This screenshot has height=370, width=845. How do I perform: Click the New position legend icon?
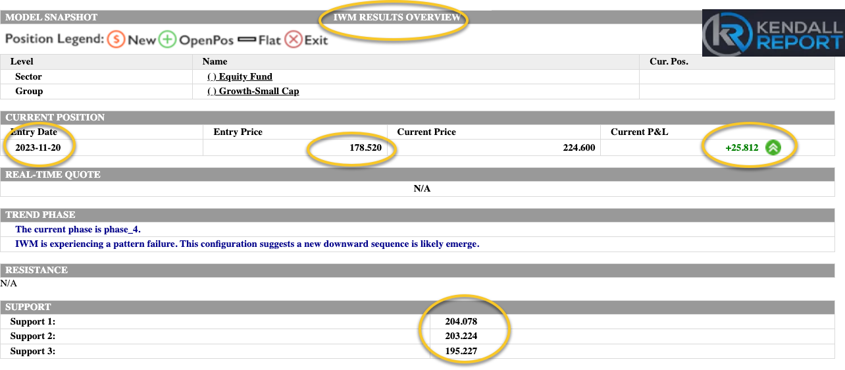coord(116,40)
